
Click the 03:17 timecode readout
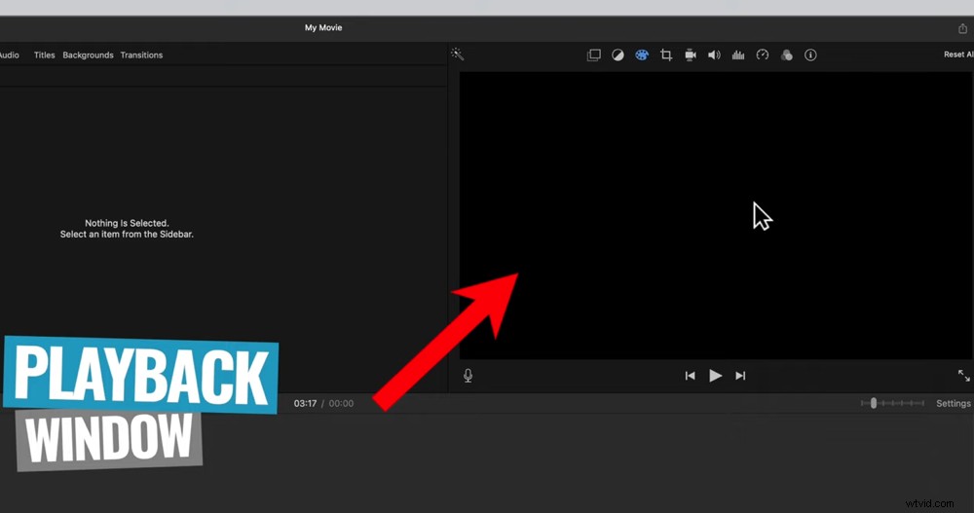pos(305,403)
